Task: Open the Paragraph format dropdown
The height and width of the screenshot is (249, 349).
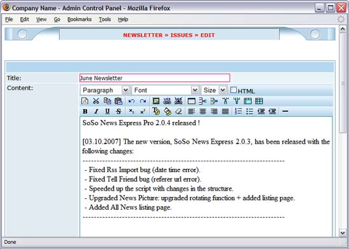Action: [x=105, y=90]
